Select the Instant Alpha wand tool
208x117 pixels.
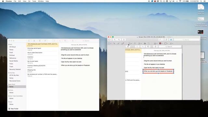click(x=114, y=43)
